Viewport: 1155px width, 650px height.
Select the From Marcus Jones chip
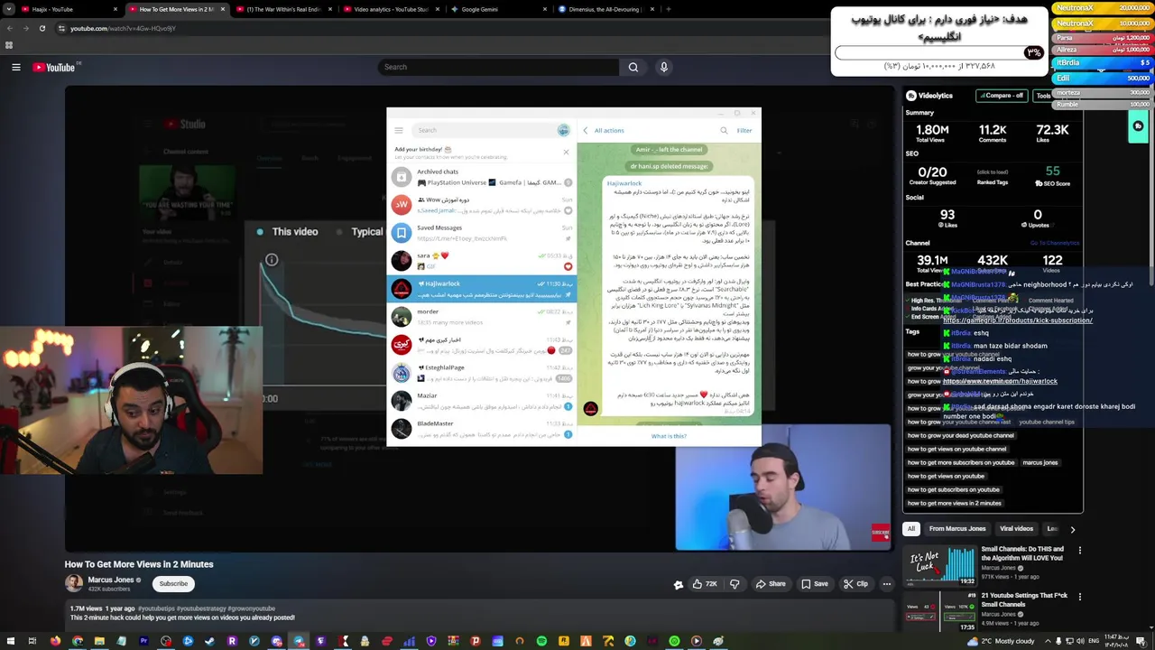[957, 529]
